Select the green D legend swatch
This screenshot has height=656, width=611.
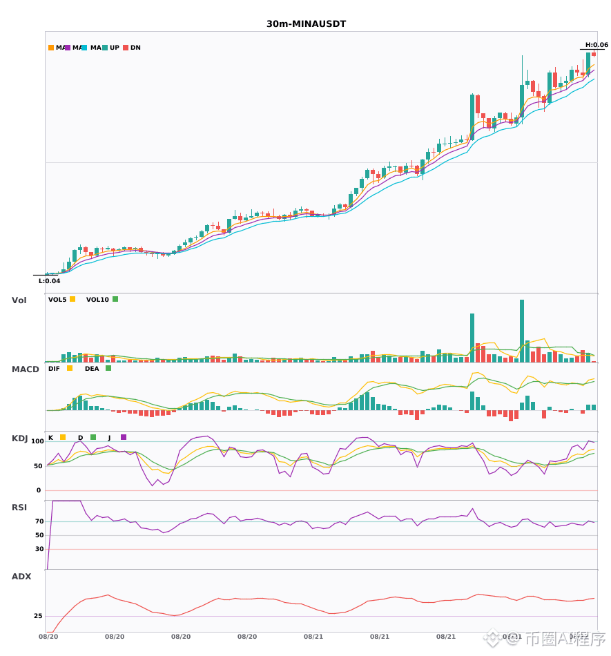pyautogui.click(x=93, y=437)
